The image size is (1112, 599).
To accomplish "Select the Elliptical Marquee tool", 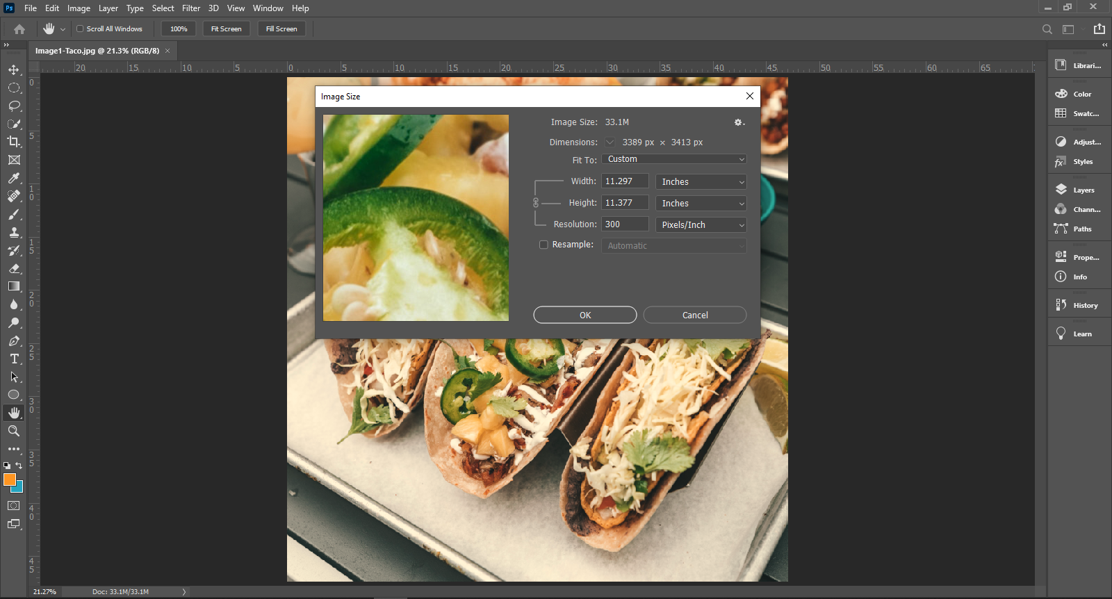I will coord(14,88).
